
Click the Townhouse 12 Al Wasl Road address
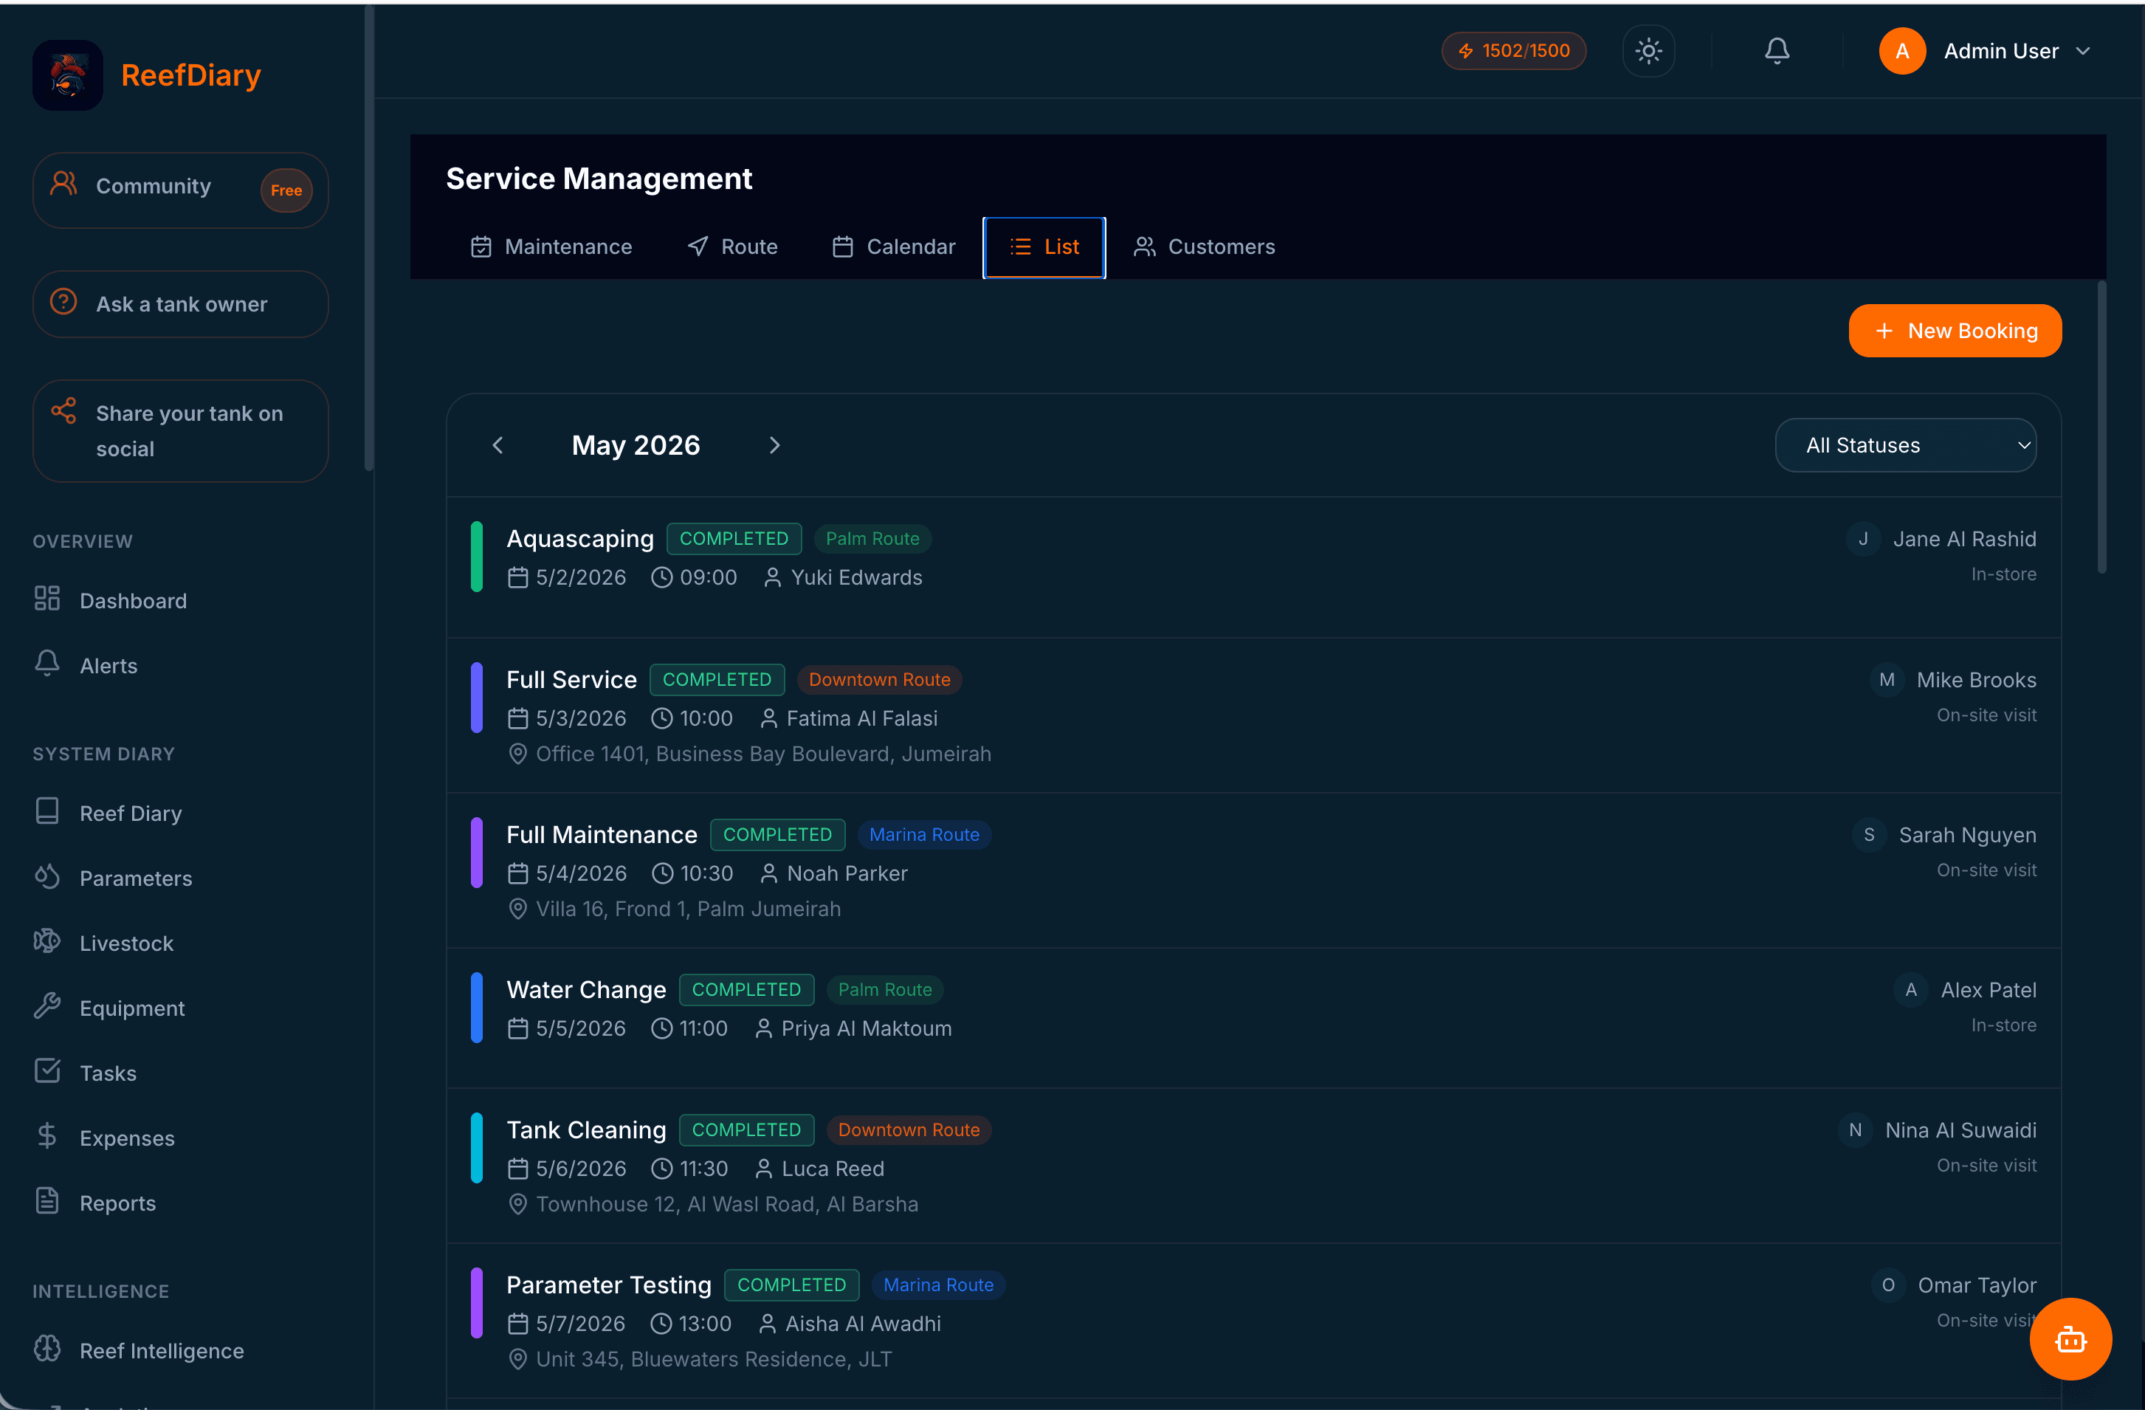727,1203
